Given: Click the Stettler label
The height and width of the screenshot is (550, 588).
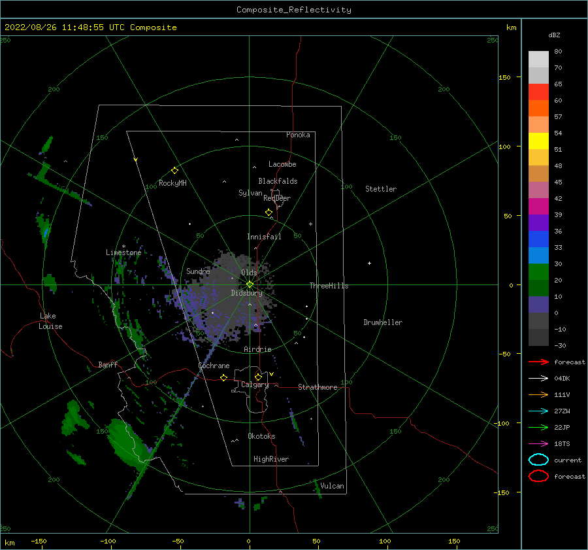Looking at the screenshot, I should click(x=381, y=189).
